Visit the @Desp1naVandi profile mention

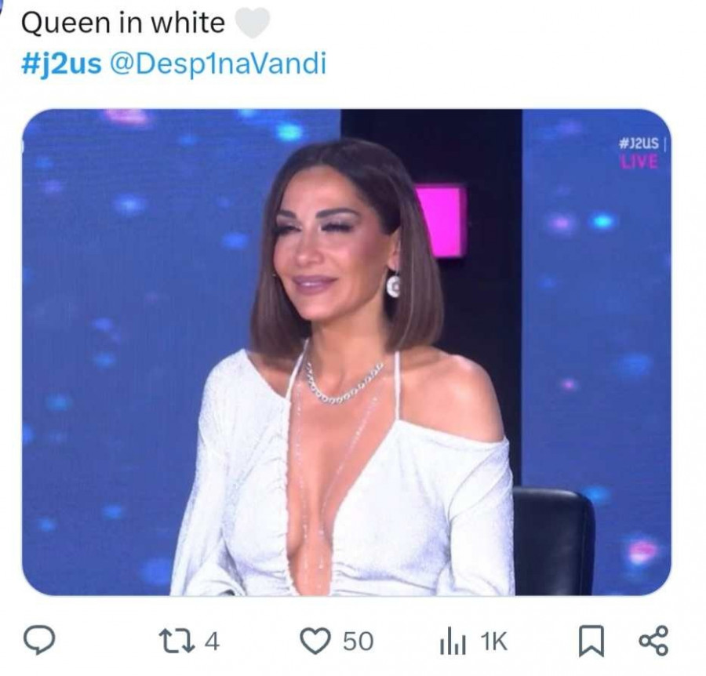tap(218, 64)
